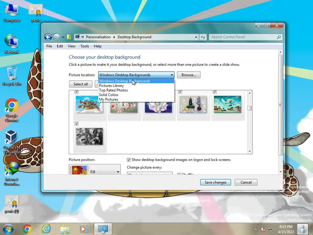
Task: Click the wallpaper list scrollbar thumb
Action: (249, 108)
